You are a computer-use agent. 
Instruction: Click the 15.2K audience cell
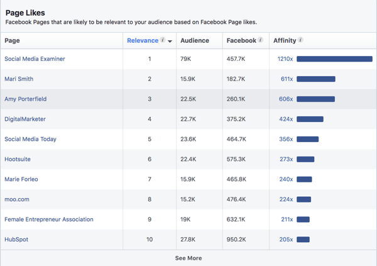pos(188,199)
